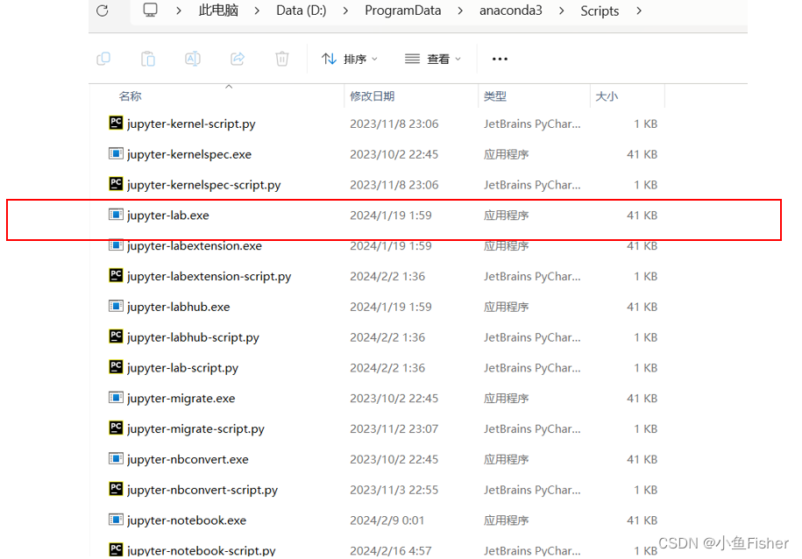The height and width of the screenshot is (559, 802).
Task: Click the Copy icon in the toolbar
Action: tap(103, 58)
